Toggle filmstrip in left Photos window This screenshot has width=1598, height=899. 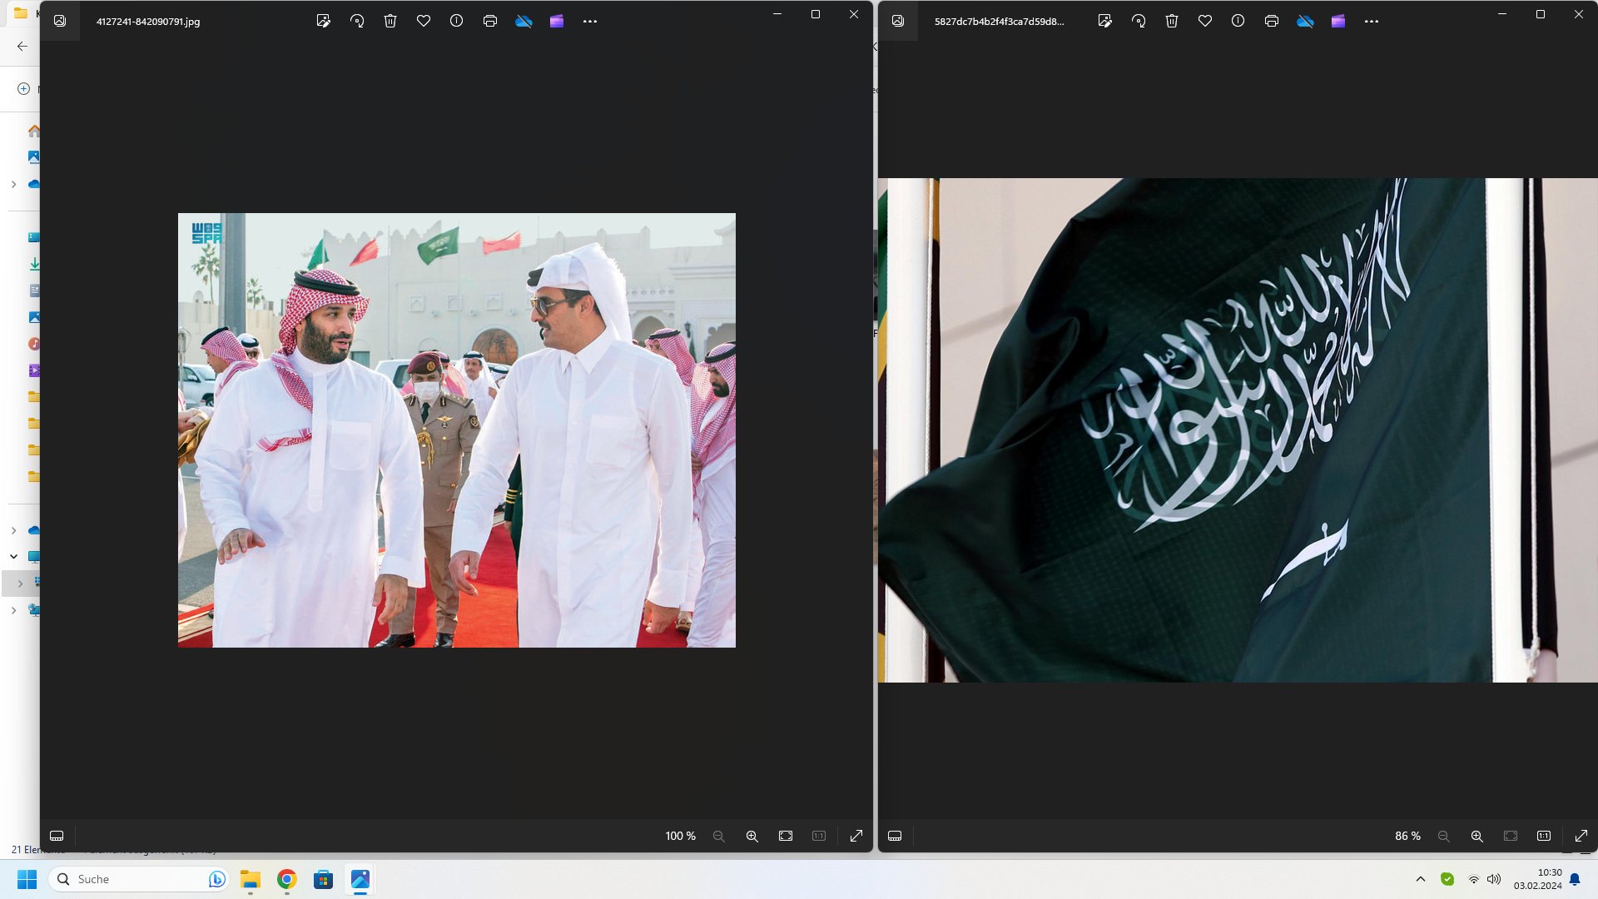pyautogui.click(x=57, y=836)
